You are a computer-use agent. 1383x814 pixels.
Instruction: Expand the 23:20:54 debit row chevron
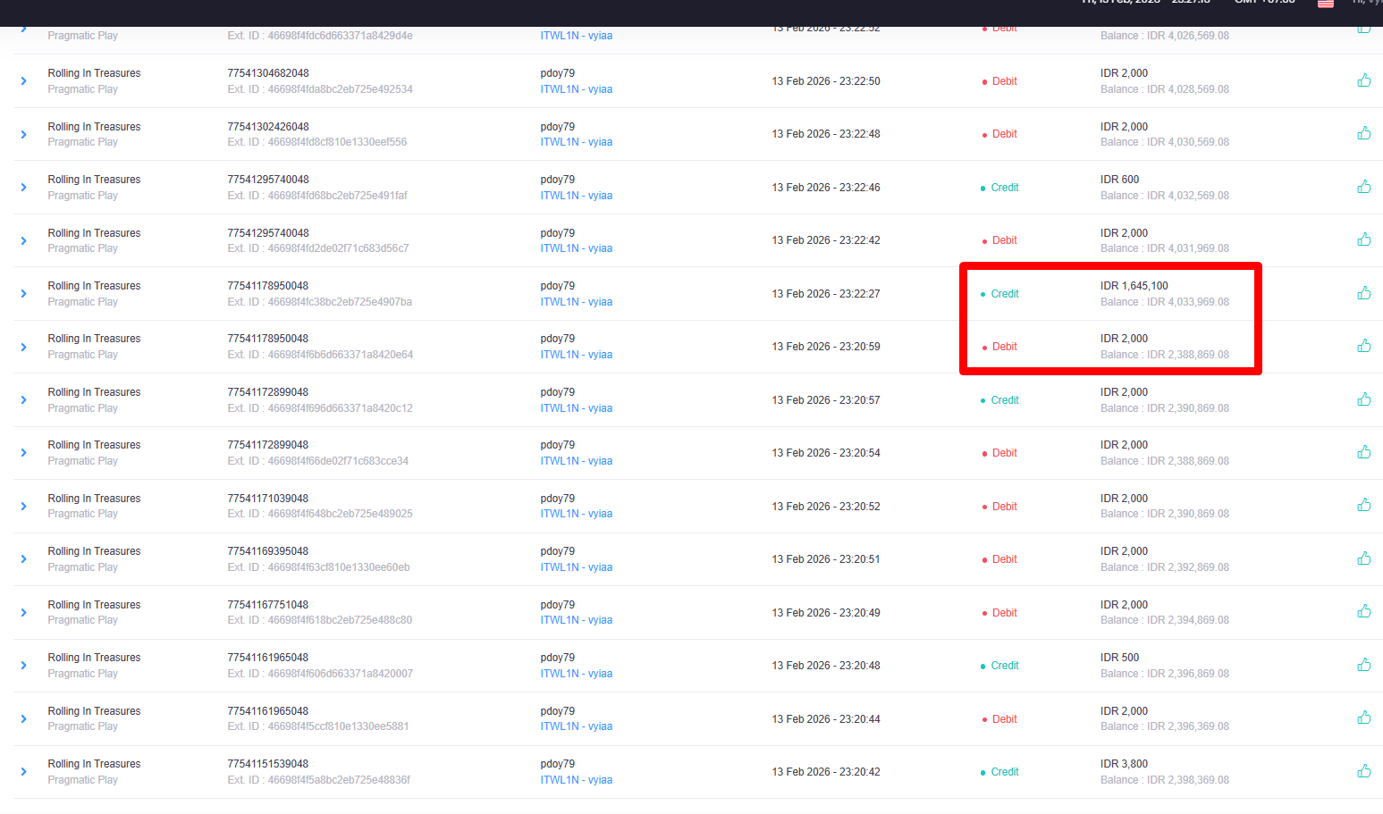click(23, 453)
